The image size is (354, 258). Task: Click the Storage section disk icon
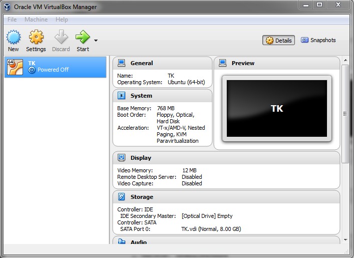click(x=121, y=197)
